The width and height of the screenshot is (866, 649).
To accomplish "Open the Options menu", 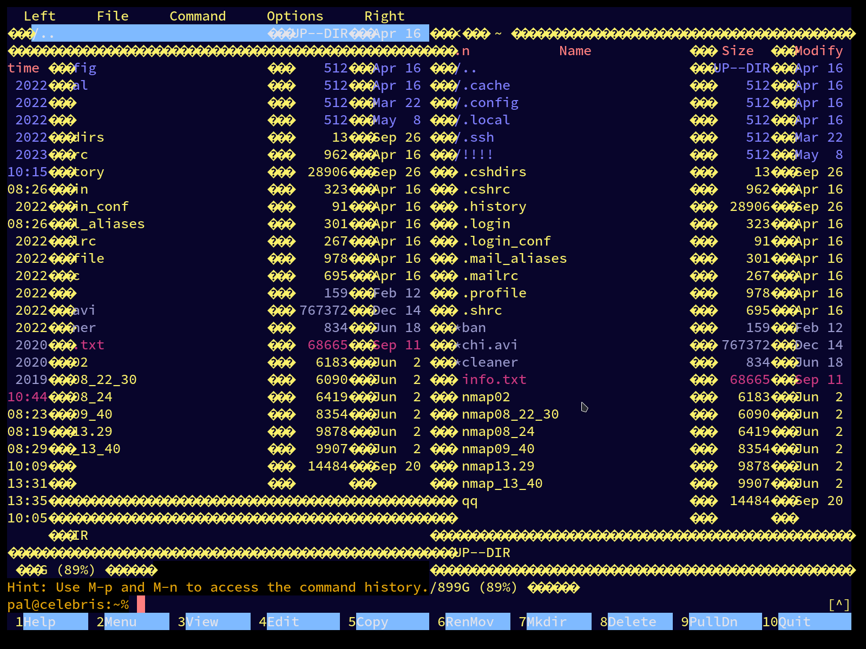I will [295, 16].
